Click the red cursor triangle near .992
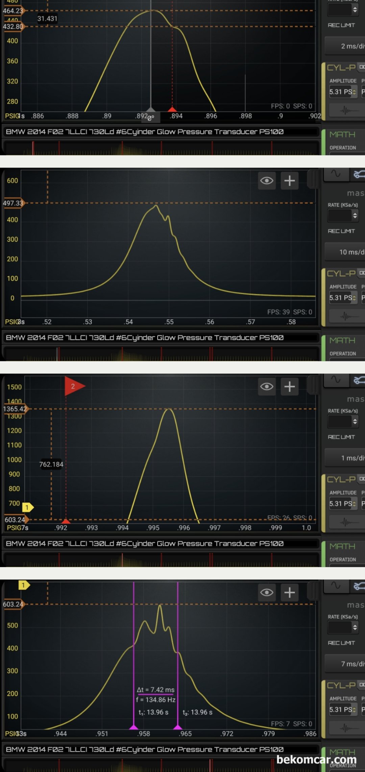The width and height of the screenshot is (365, 772). [x=66, y=521]
